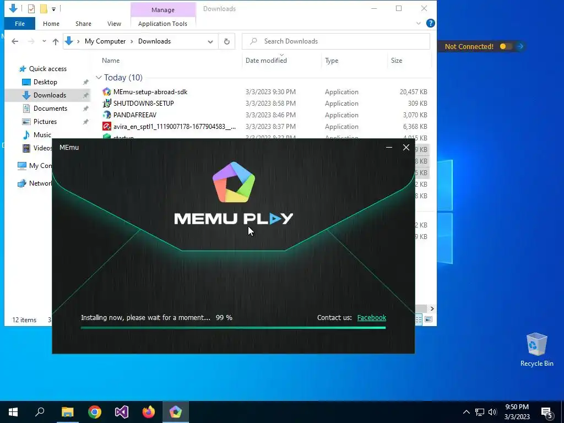
Task: Switch to large icons view button
Action: [429, 319]
